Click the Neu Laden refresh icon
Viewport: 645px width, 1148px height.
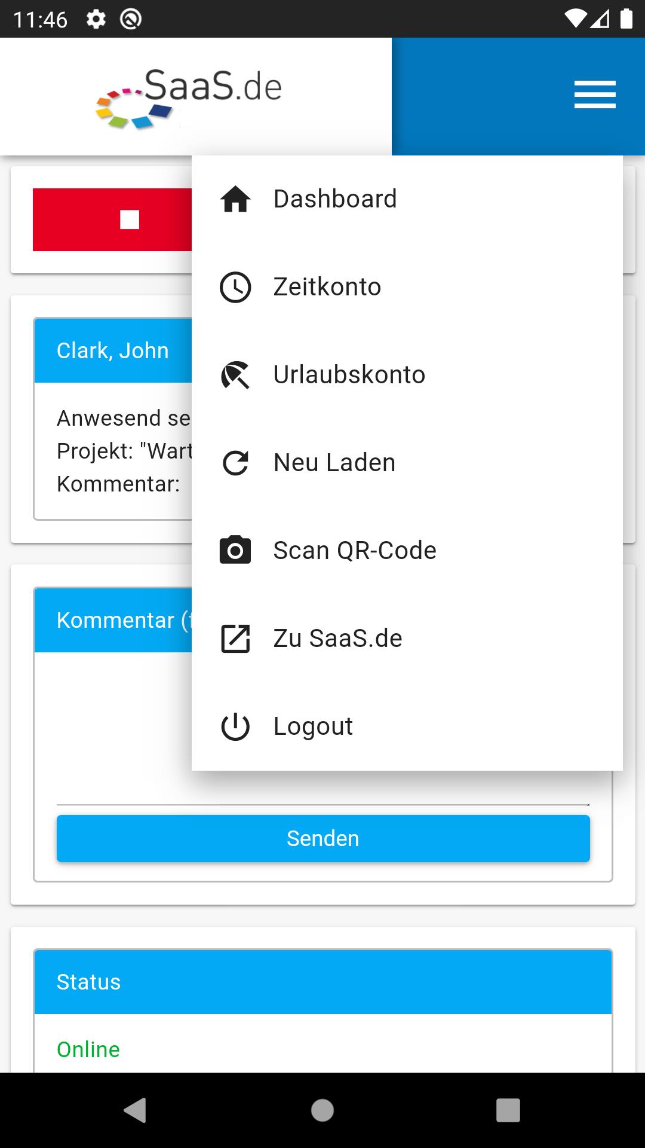(x=235, y=463)
